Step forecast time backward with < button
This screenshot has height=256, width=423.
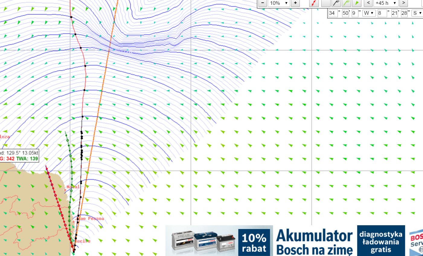(368, 3)
